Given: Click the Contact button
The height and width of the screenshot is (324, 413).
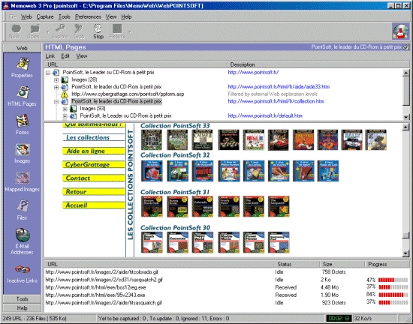Looking at the screenshot, I should [x=94, y=178].
